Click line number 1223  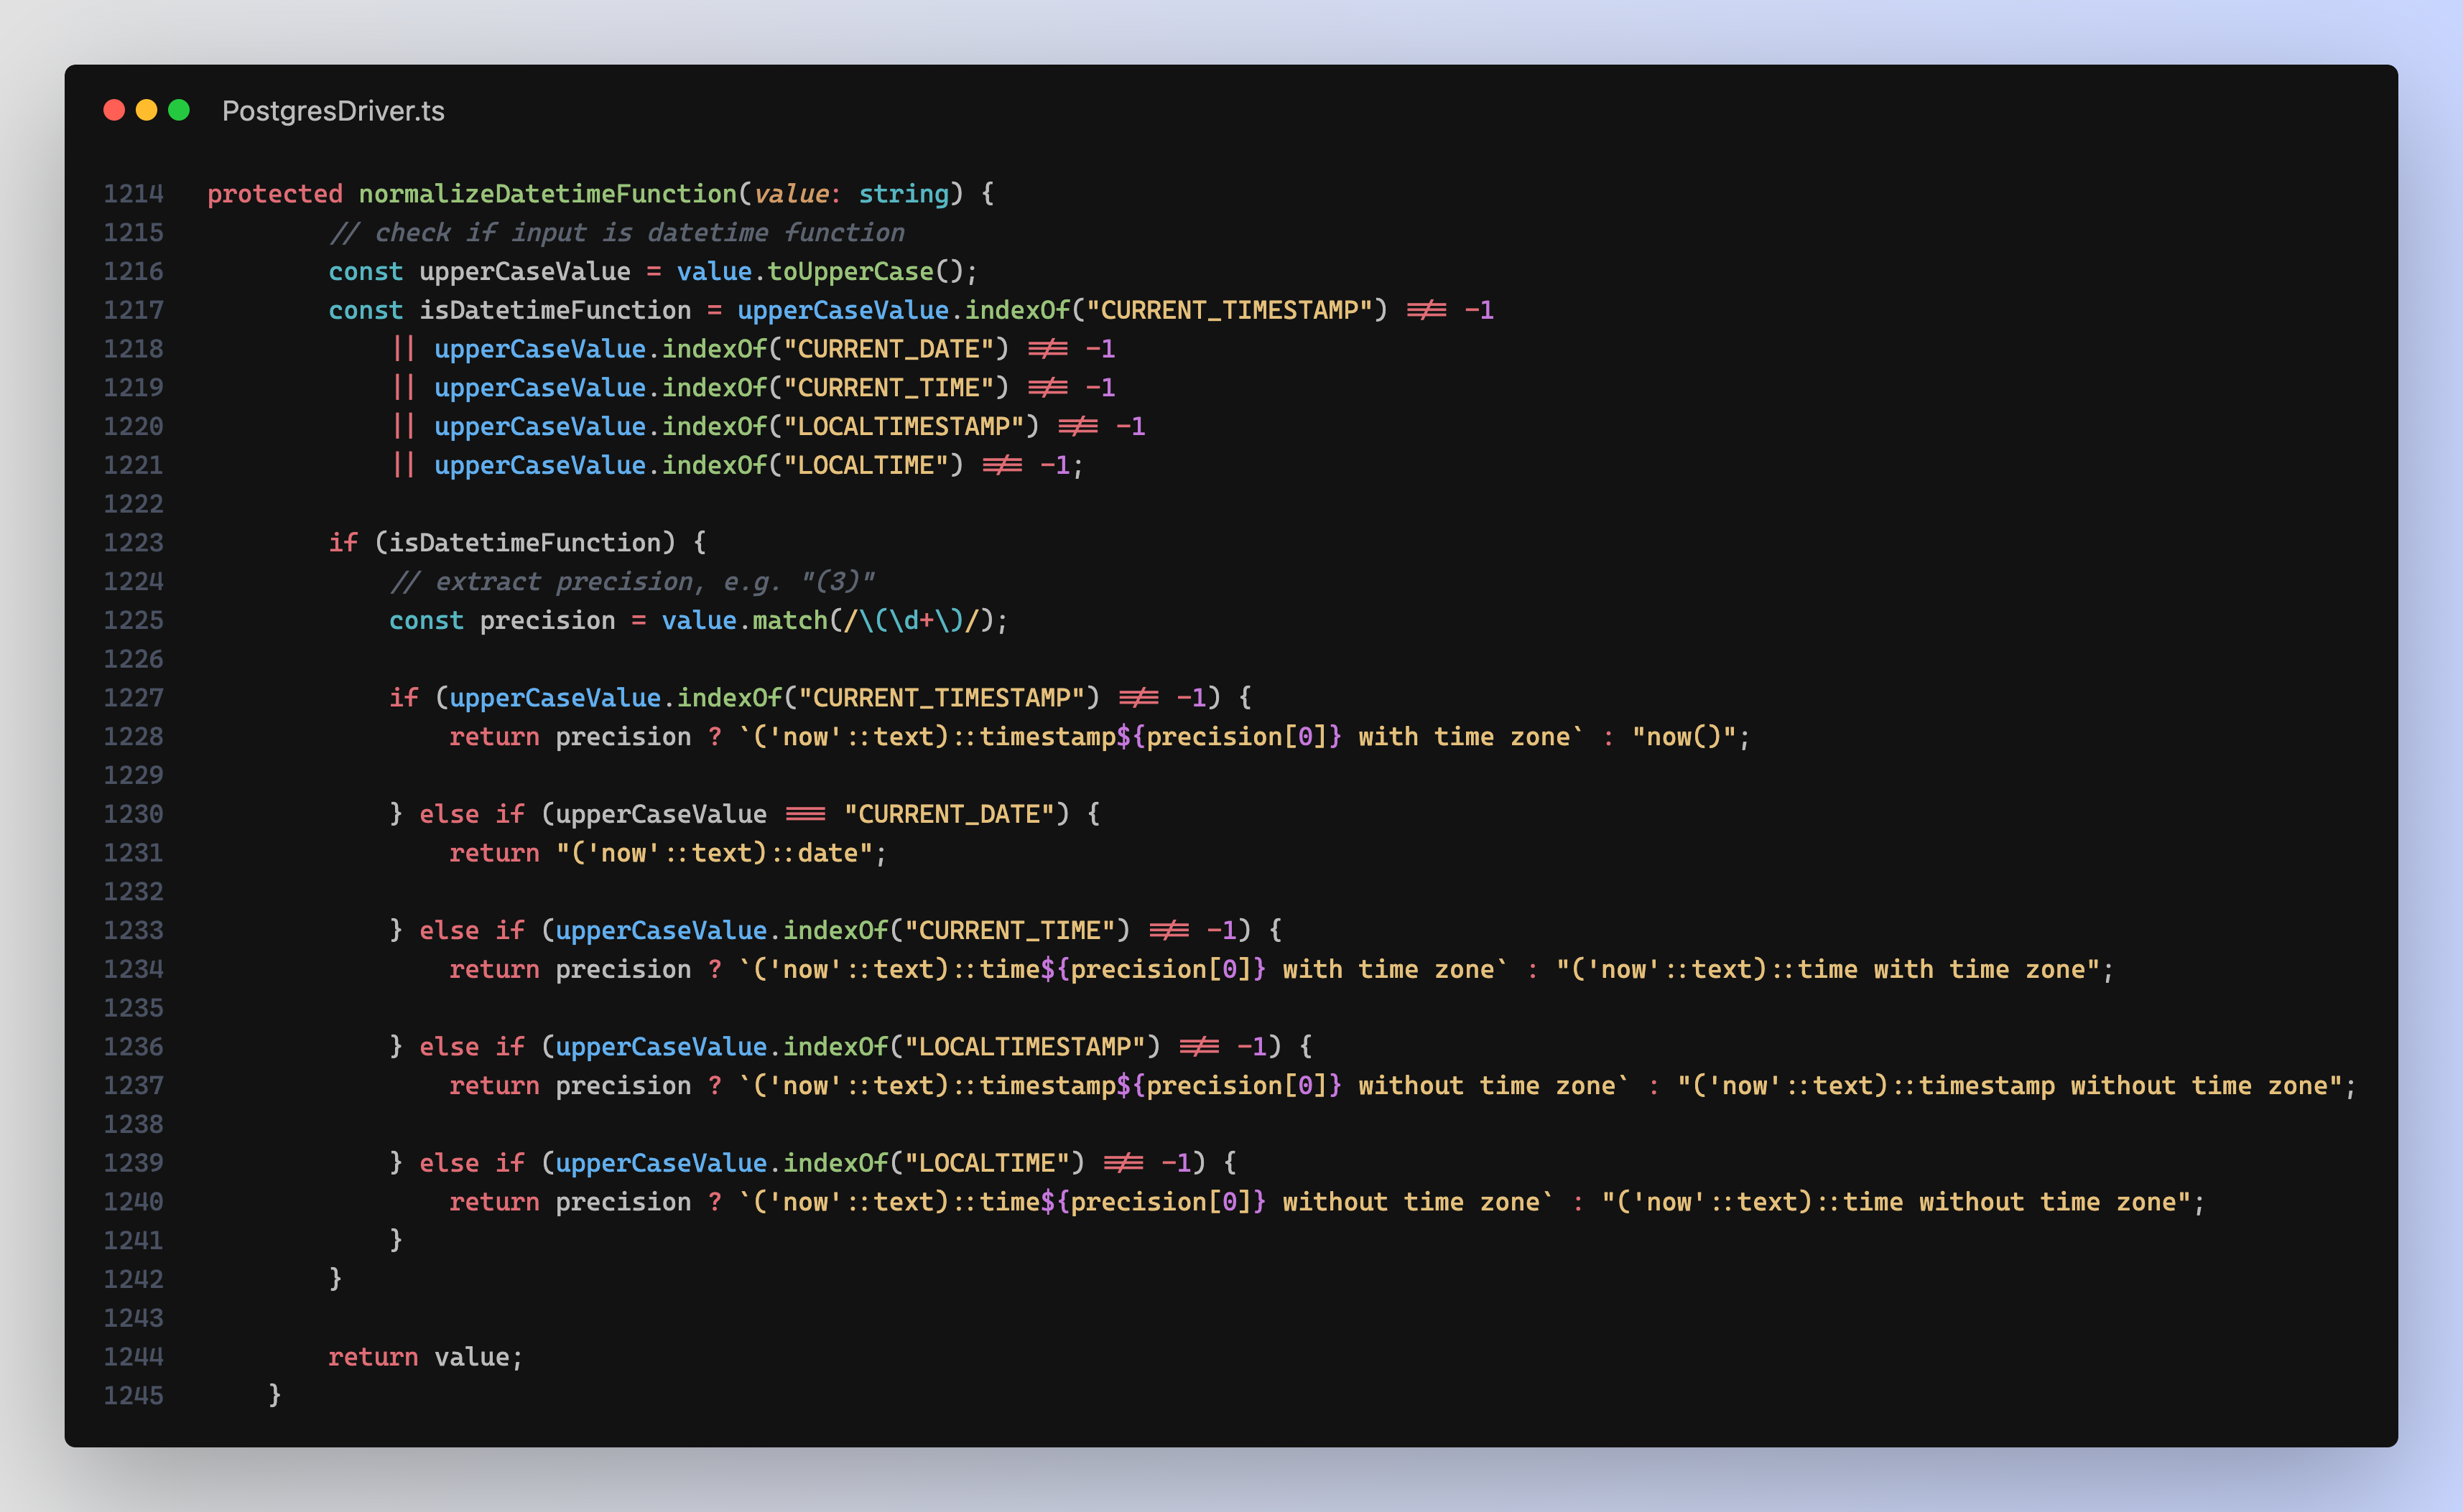click(134, 542)
